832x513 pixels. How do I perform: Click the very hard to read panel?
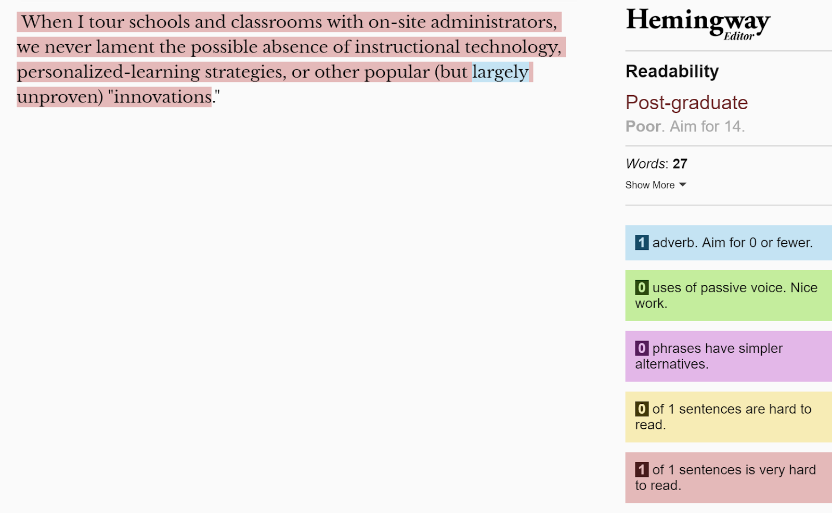729,478
